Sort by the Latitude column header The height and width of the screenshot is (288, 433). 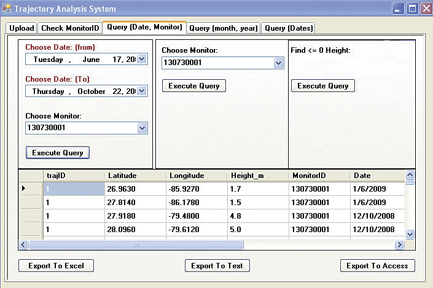pos(135,176)
